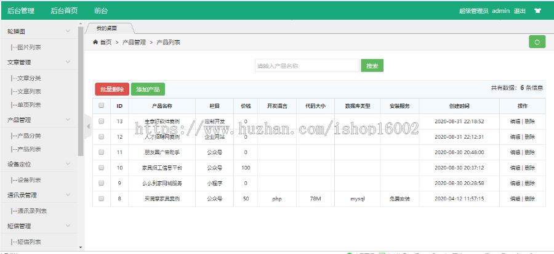Click 后台管理 in the top bar

[21, 10]
